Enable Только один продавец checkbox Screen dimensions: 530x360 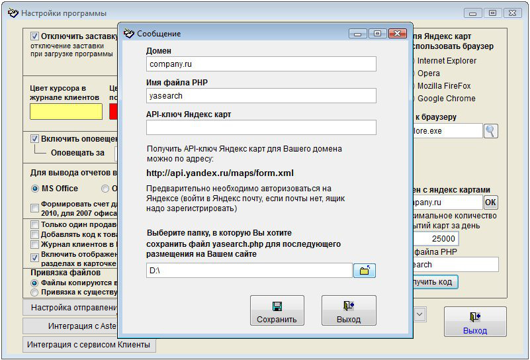tap(34, 224)
